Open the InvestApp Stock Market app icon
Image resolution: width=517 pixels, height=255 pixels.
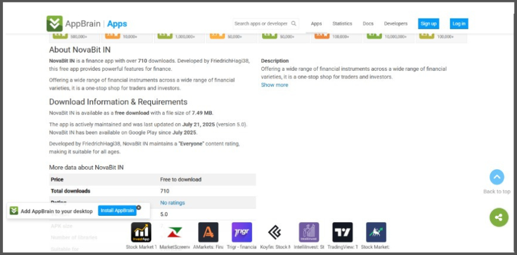coord(141,232)
